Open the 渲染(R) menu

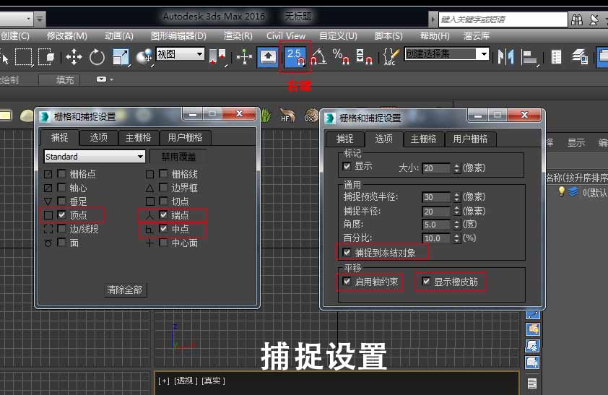(x=238, y=35)
